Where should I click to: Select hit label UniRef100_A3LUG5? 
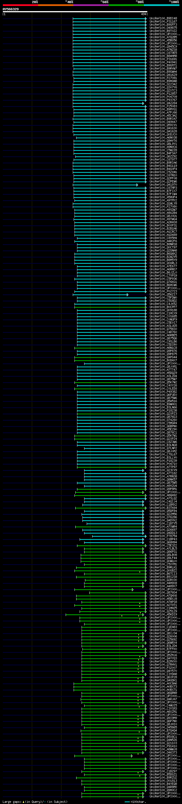(x=163, y=326)
